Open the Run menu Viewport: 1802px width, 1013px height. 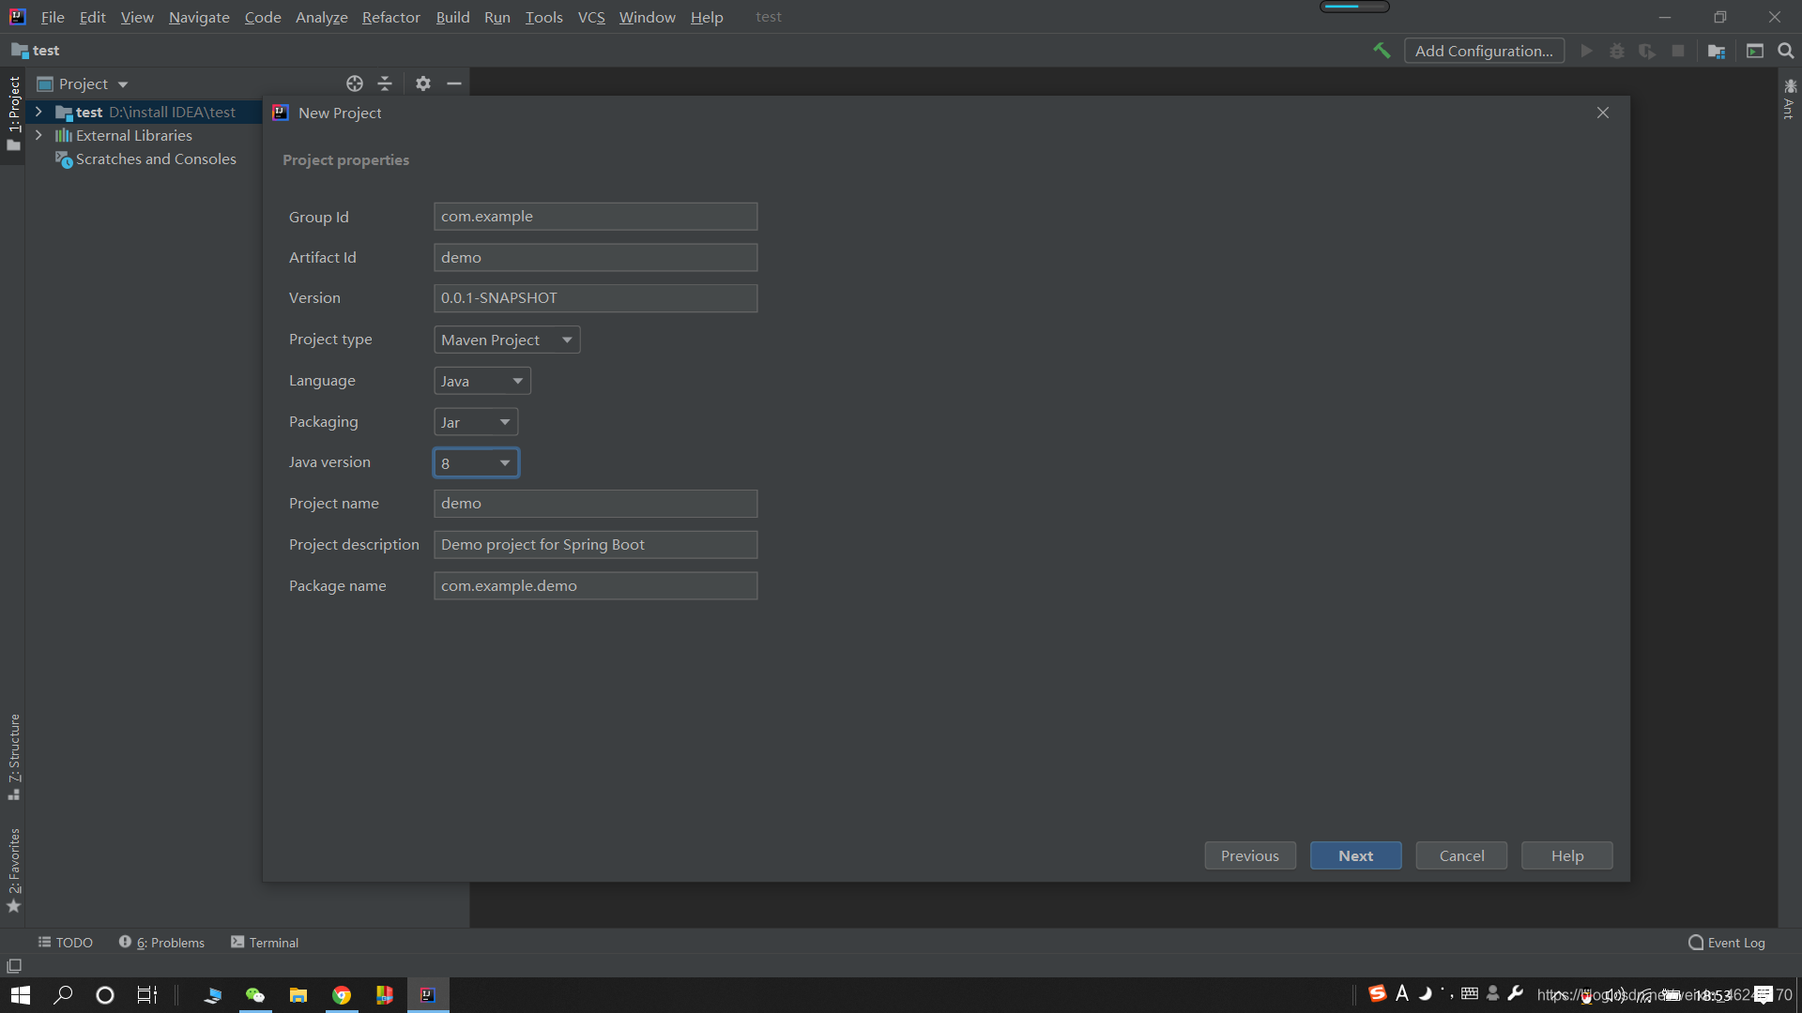click(x=496, y=17)
